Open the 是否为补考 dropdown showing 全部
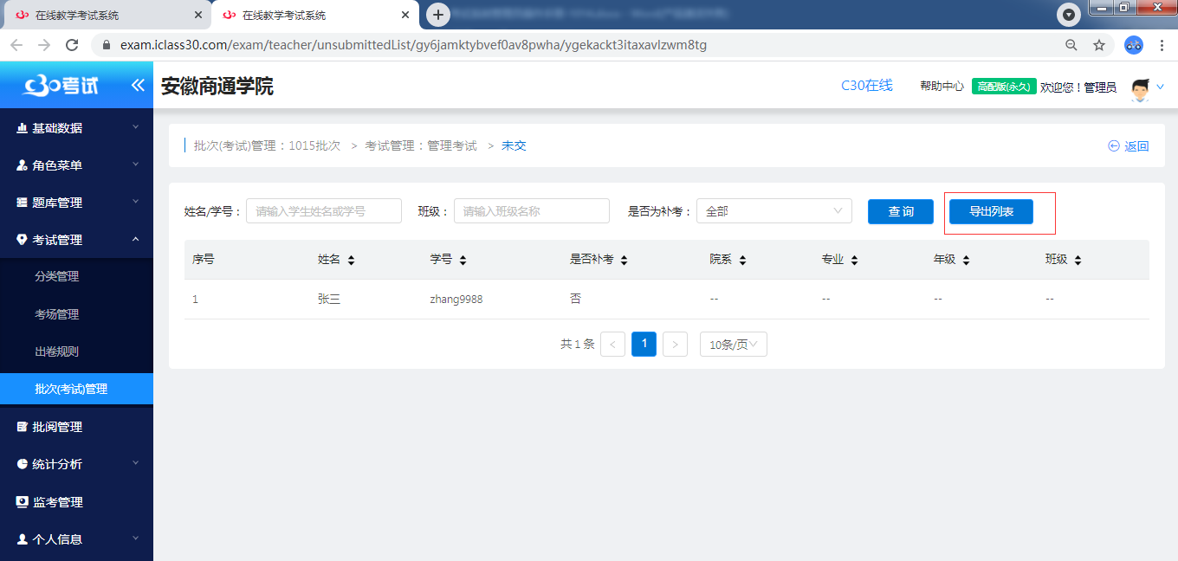This screenshot has height=561, width=1178. click(x=773, y=210)
